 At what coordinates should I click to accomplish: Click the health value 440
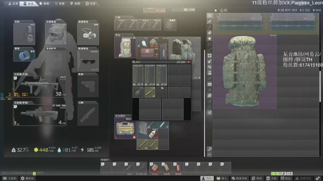click(x=44, y=150)
